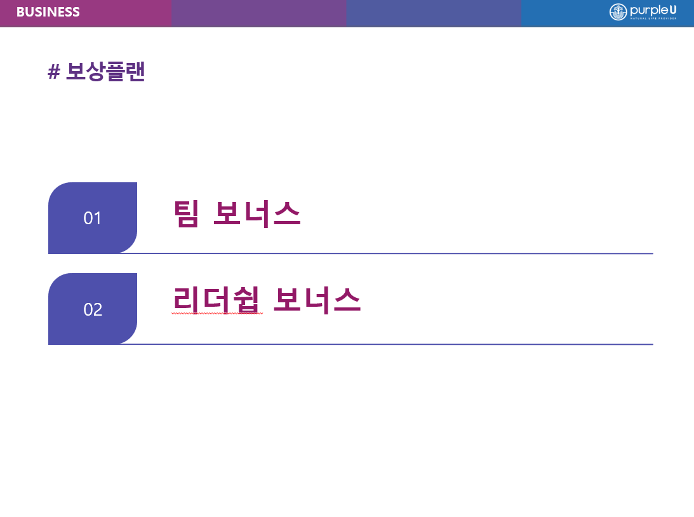The width and height of the screenshot is (694, 517).
Task: Click the indigo third header bar segment
Action: (x=434, y=13)
